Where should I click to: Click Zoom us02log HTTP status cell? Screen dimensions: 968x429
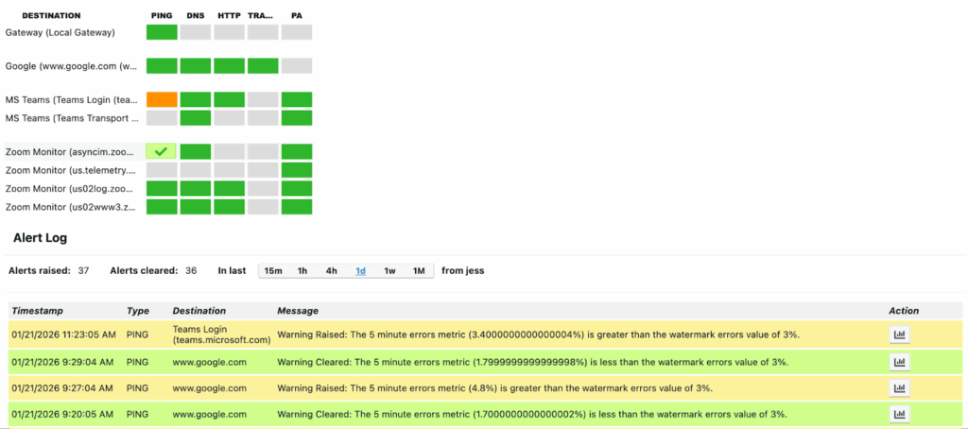click(x=230, y=188)
